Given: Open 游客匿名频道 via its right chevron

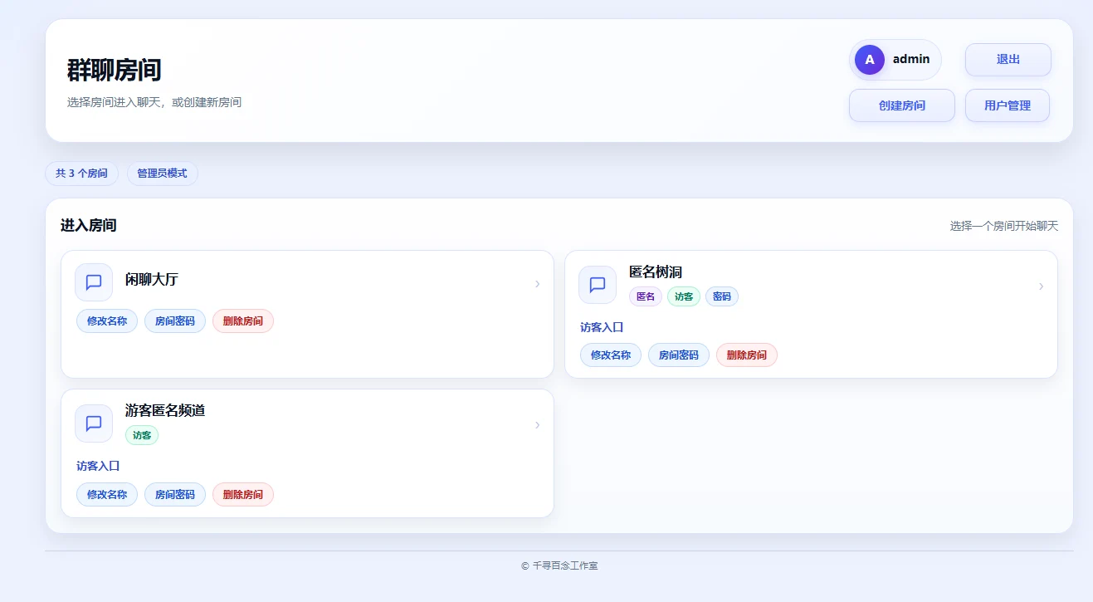Looking at the screenshot, I should (537, 425).
